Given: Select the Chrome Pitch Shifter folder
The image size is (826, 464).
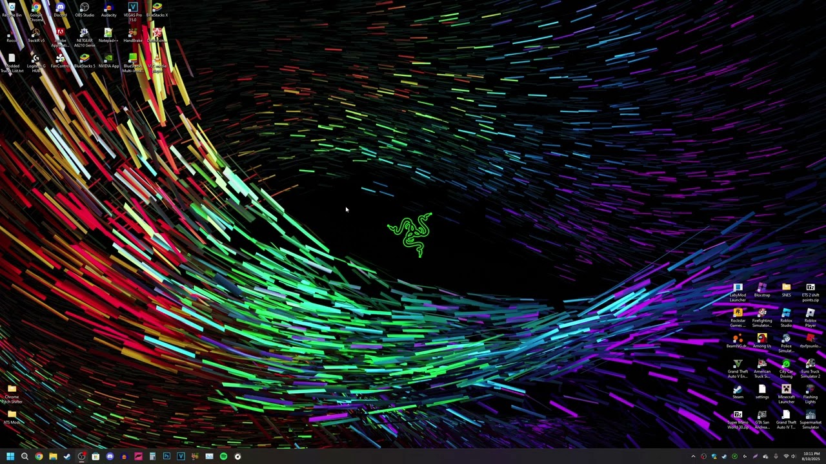Looking at the screenshot, I should click(12, 394).
